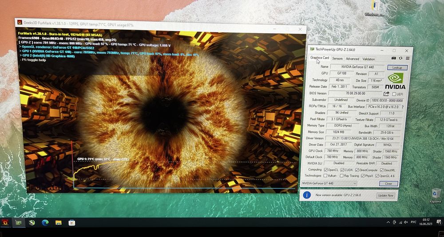Viewport: 444px width, 237px height.
Task: Open File Explorer from taskbar
Action: 58,222
